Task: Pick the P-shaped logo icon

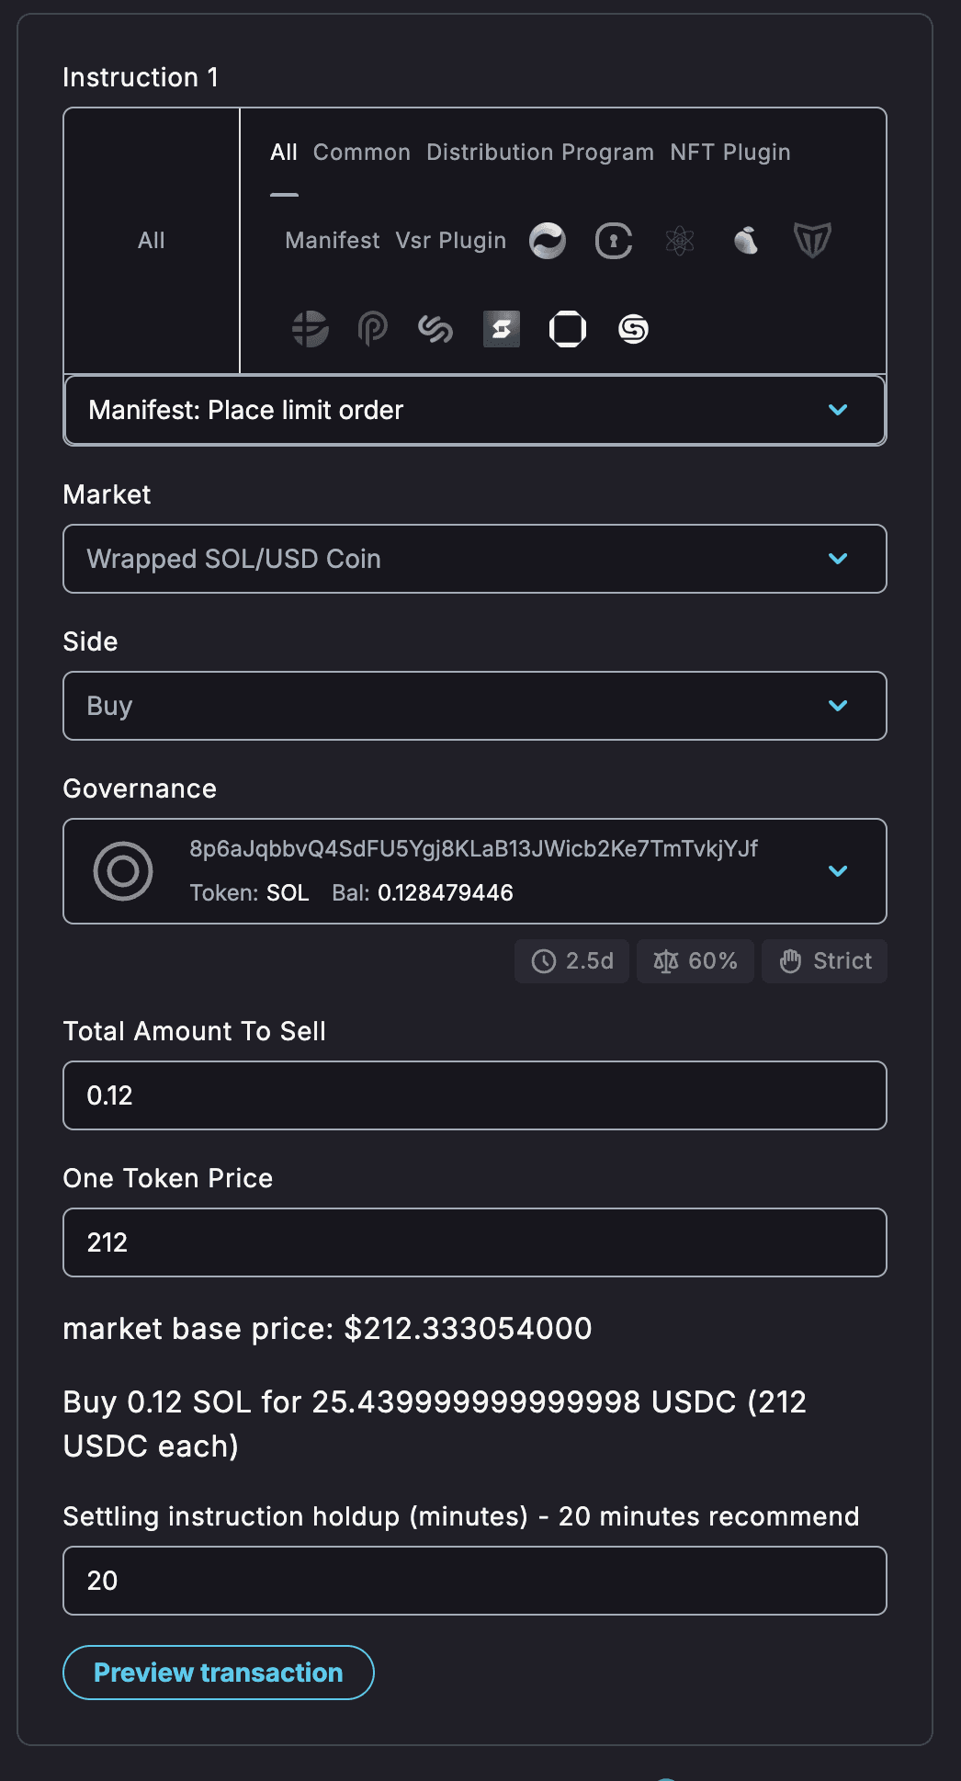Action: pyautogui.click(x=372, y=329)
